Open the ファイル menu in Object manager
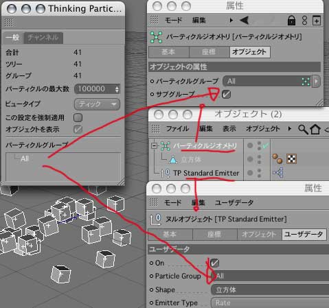 pyautogui.click(x=177, y=128)
